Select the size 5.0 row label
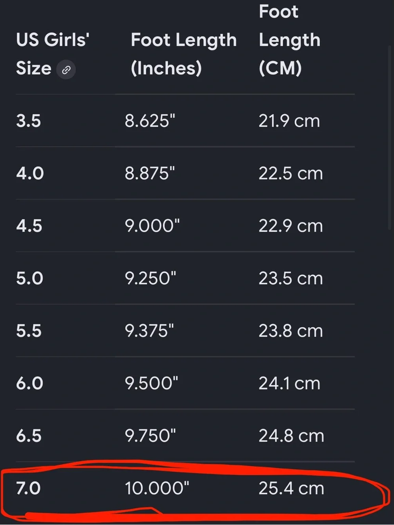The image size is (394, 525). coord(30,278)
